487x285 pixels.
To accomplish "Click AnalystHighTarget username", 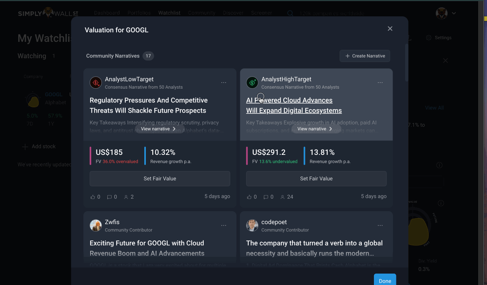I will 286,79.
